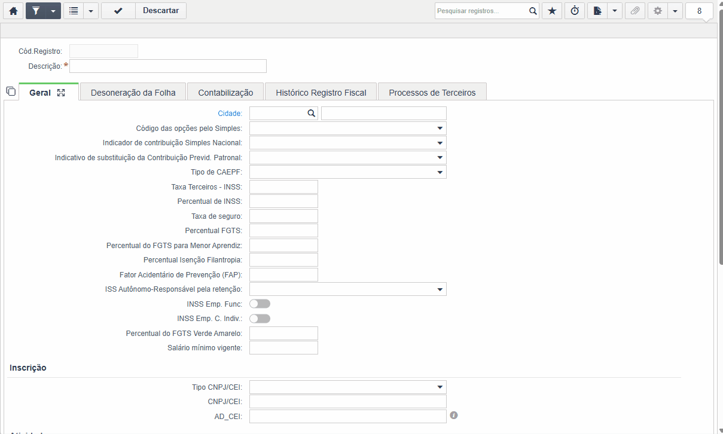Screen dimensions: 723x434
Task: Click the search magnifier in Pesquisar registros
Action: pyautogui.click(x=533, y=11)
